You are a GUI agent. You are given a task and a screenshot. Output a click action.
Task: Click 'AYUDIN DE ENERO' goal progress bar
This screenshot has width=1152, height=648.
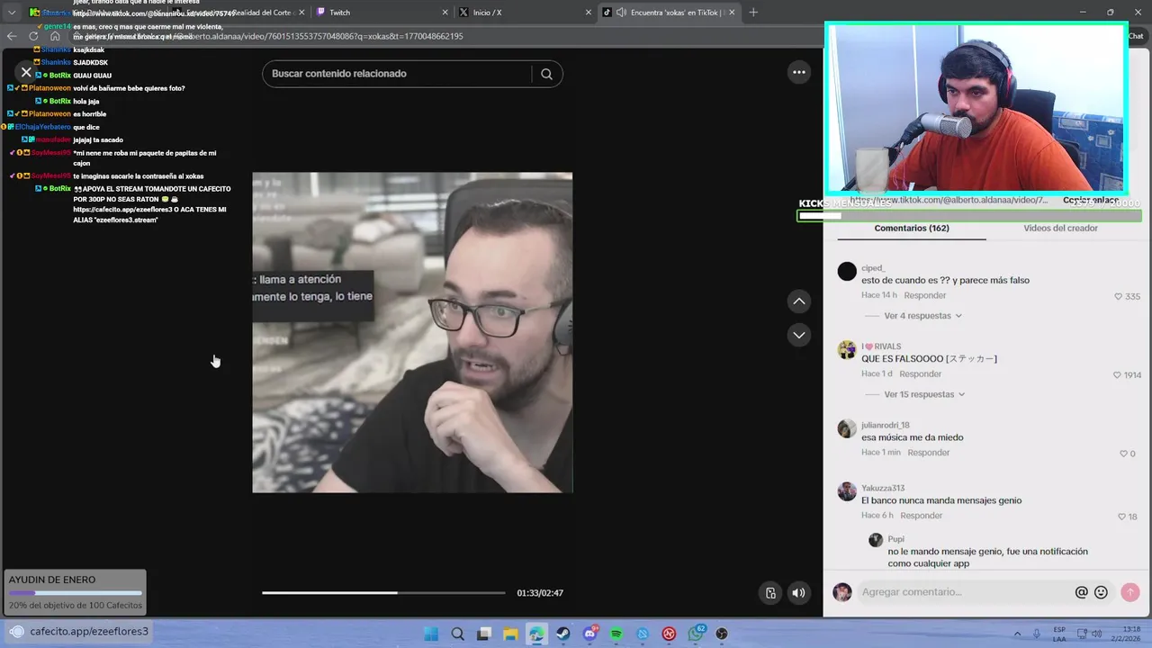[76, 593]
